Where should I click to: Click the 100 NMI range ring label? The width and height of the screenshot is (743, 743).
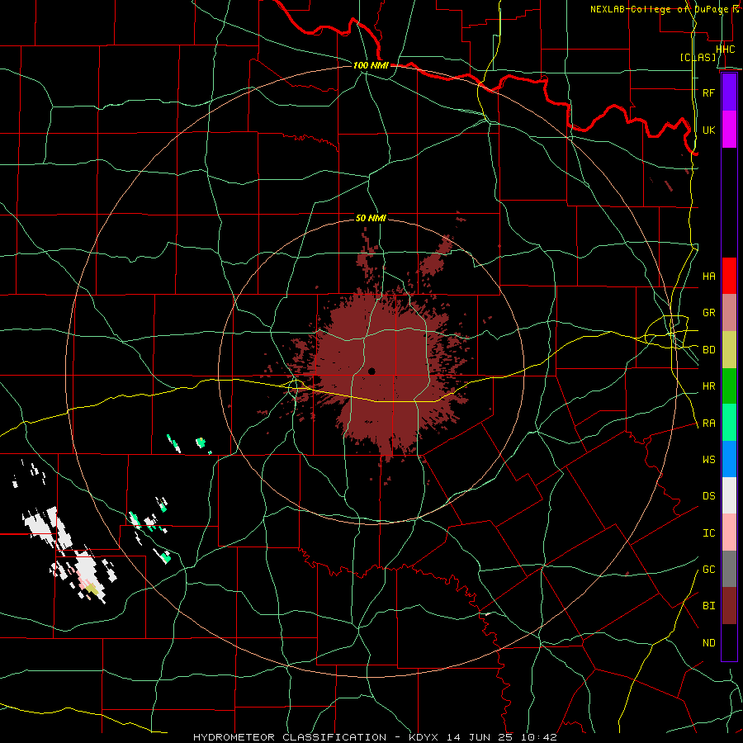(371, 65)
